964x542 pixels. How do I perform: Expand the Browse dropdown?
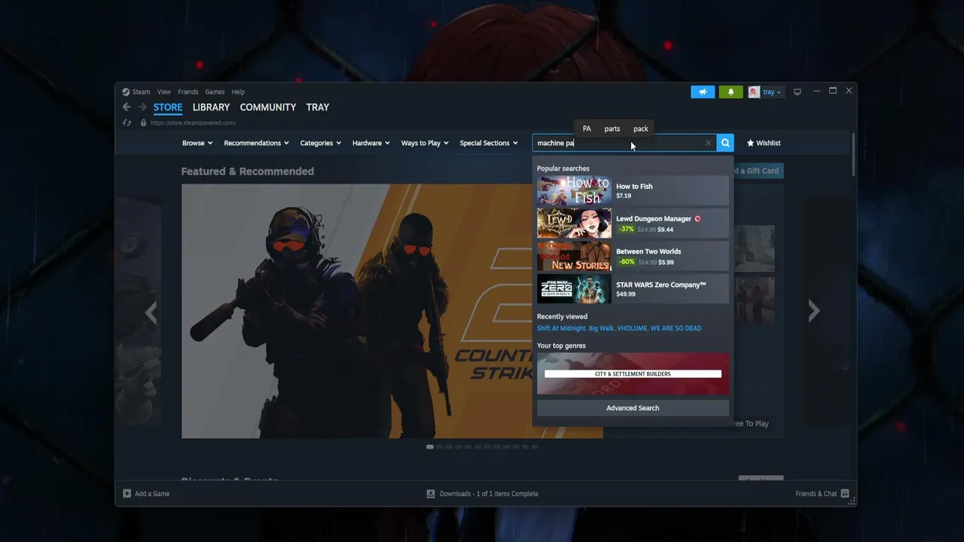click(197, 143)
